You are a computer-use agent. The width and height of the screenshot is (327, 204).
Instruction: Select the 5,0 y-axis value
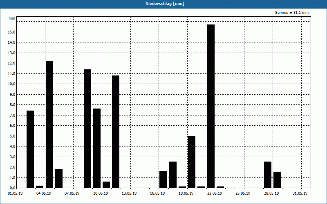click(12, 136)
